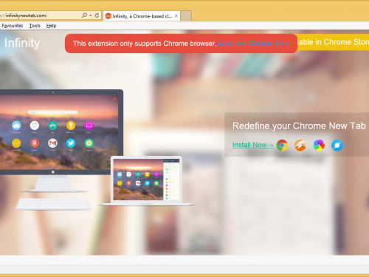369x277 pixels.
Task: Click the Infinity logo text
Action: point(22,43)
